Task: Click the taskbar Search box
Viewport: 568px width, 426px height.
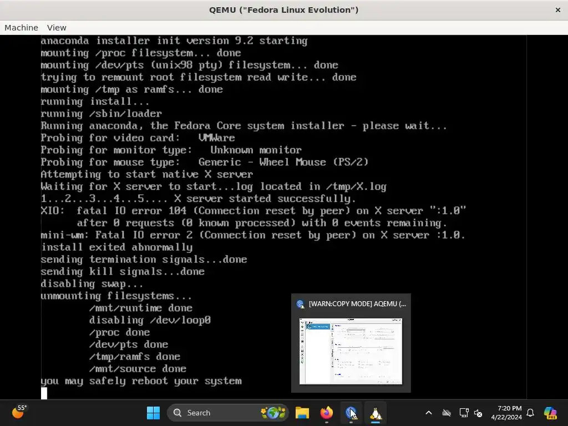Action: (x=227, y=413)
